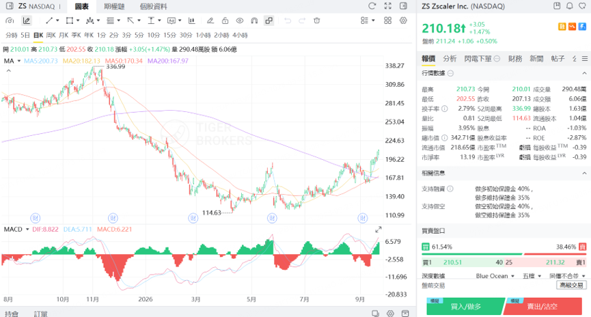
Task: Select the 周K timeframe
Action: pyautogui.click(x=51, y=35)
